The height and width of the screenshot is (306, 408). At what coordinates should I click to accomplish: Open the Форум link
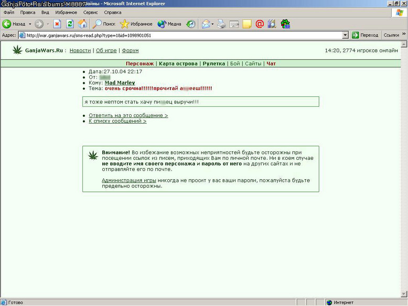coord(130,50)
